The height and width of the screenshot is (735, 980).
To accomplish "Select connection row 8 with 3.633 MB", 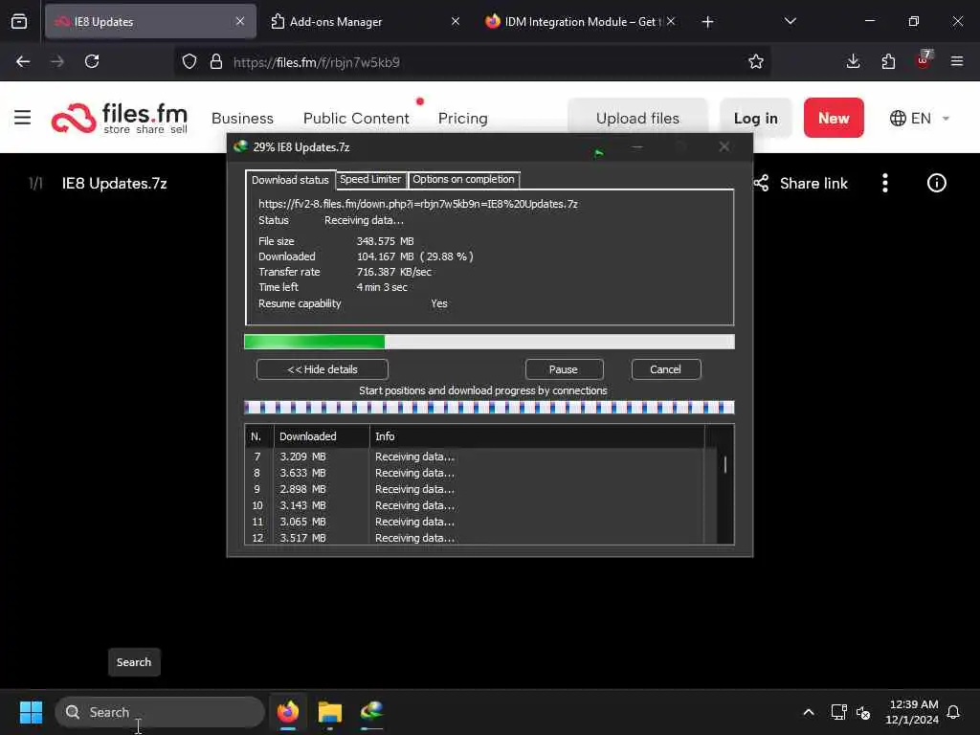I will coord(475,473).
